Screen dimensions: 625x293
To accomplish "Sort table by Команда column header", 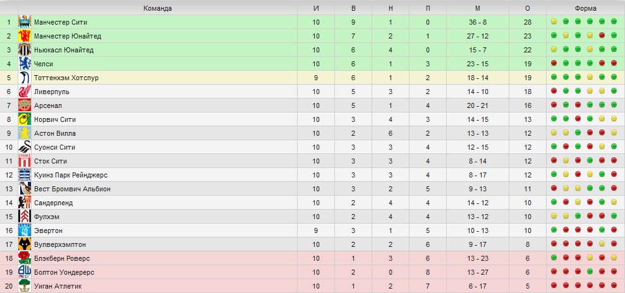I will coord(158,8).
